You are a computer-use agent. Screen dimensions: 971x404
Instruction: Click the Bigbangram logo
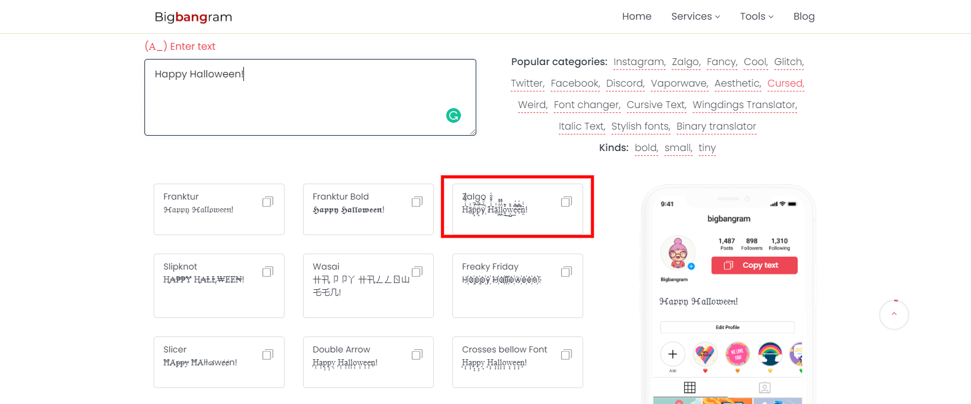[194, 17]
